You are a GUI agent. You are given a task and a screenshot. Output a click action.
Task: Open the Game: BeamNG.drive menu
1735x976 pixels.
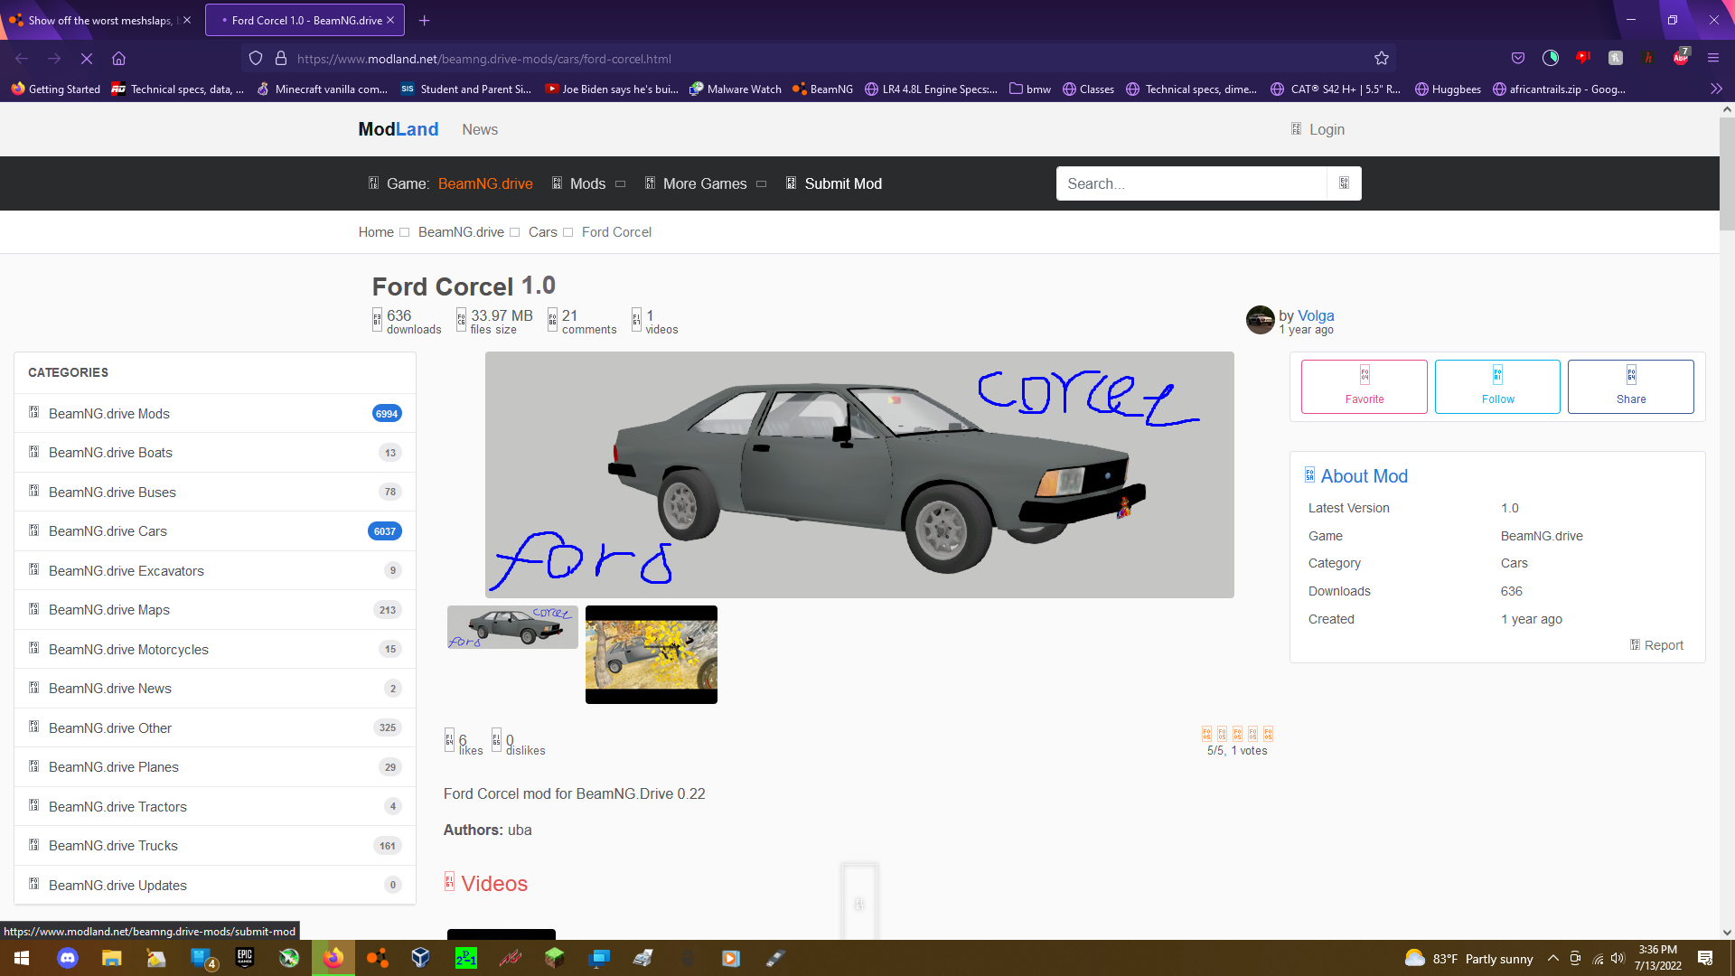[450, 183]
